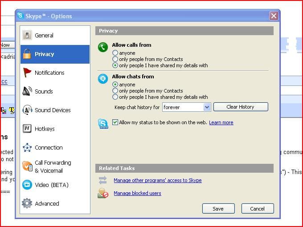Click the Advanced gear icon
This screenshot has width=303, height=227.
[27, 203]
